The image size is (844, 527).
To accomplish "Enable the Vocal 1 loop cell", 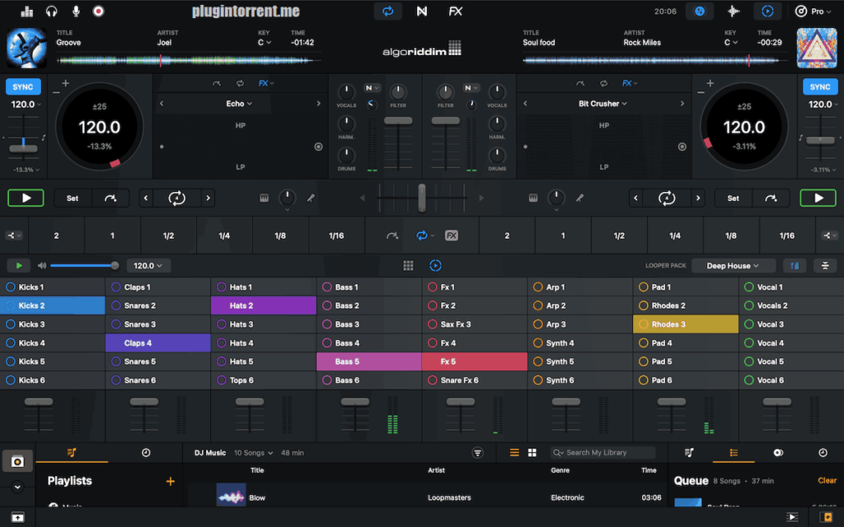I will [791, 287].
